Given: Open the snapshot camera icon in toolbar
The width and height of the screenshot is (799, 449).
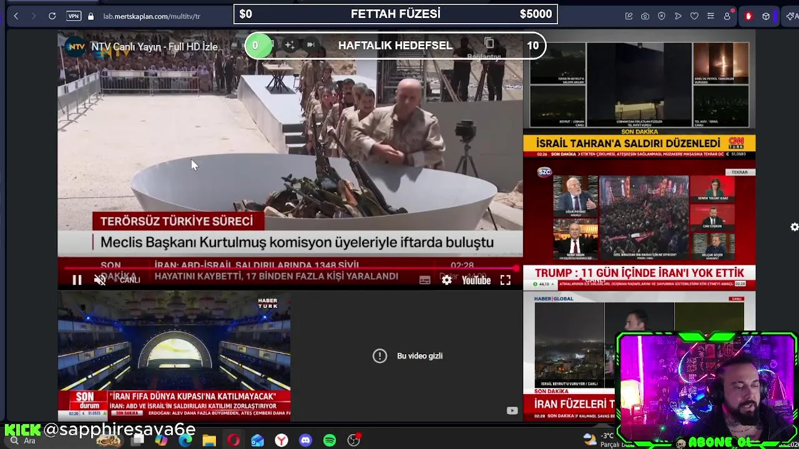Looking at the screenshot, I should pyautogui.click(x=645, y=16).
